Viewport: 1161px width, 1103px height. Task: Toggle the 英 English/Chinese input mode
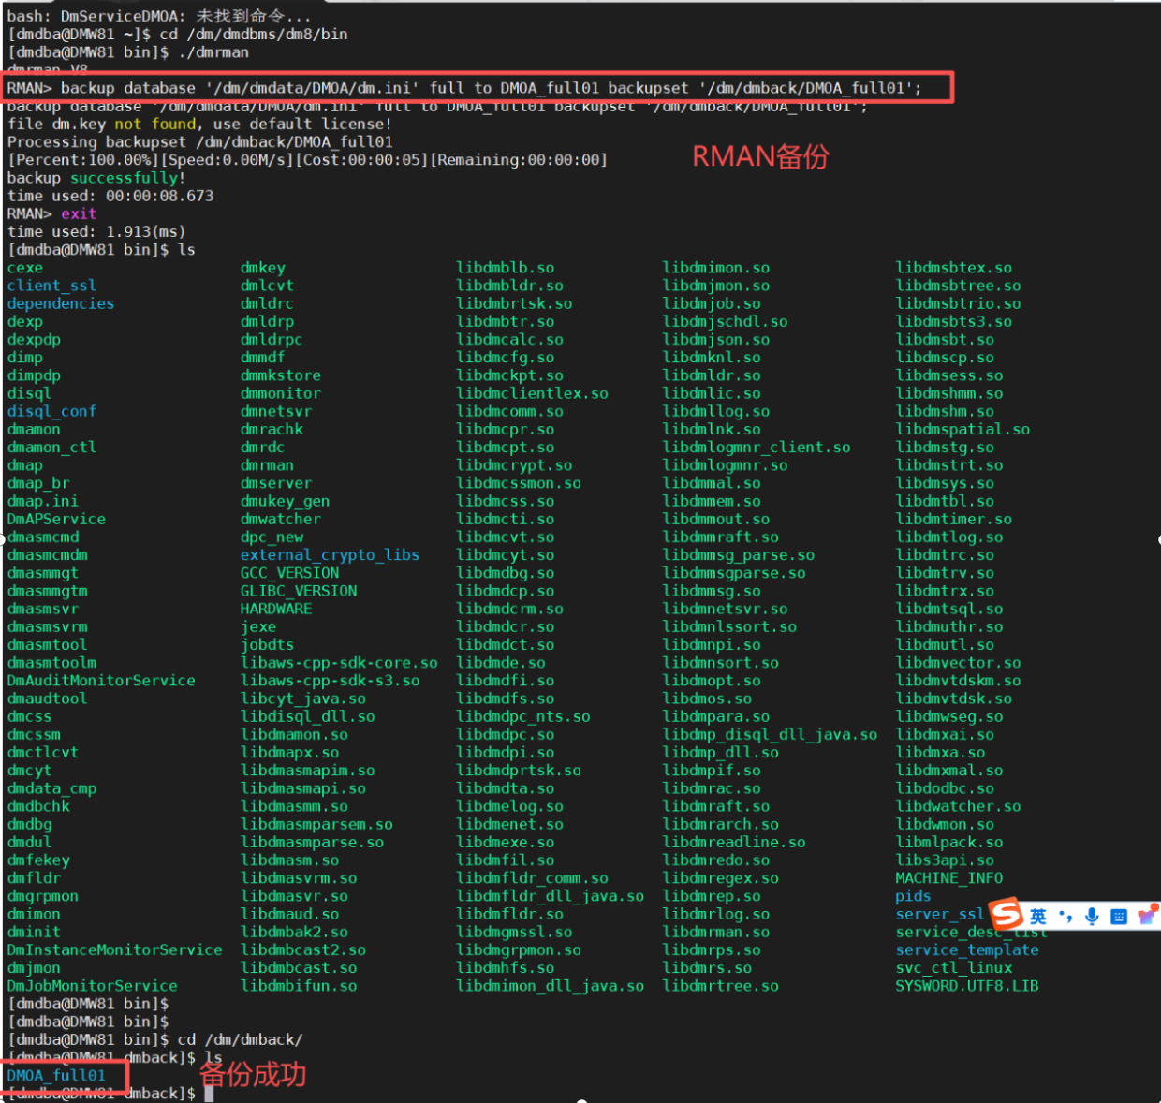[x=1037, y=916]
